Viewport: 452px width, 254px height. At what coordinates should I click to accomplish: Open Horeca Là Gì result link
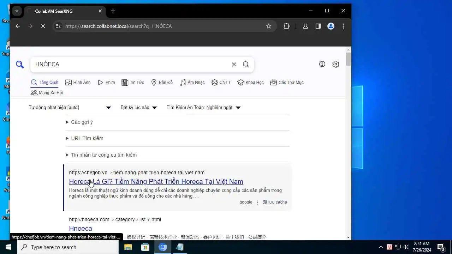(x=156, y=182)
